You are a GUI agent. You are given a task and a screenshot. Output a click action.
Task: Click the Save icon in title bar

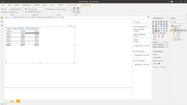tap(2, 2)
